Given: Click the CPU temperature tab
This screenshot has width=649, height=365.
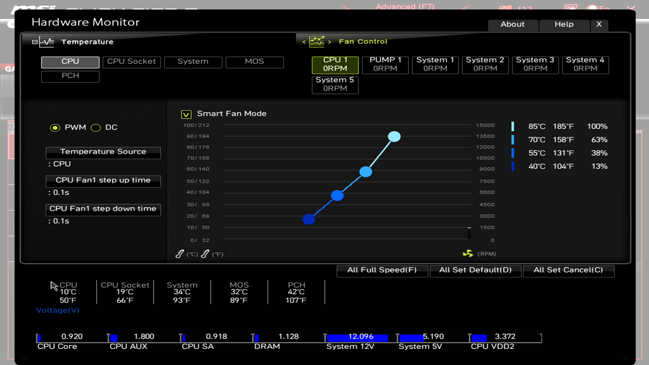Looking at the screenshot, I should pos(70,61).
